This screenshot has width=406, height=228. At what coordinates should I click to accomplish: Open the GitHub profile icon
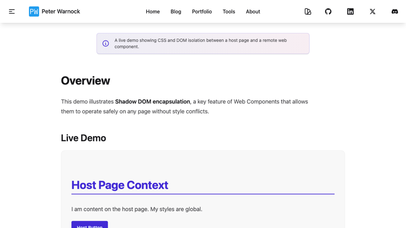(x=328, y=11)
